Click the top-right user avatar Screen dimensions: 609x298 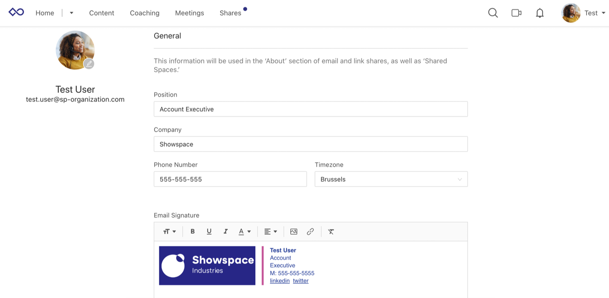click(571, 13)
